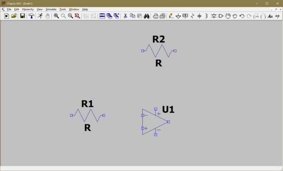
Task: Click the Text Aa tool
Action: click(x=270, y=16)
